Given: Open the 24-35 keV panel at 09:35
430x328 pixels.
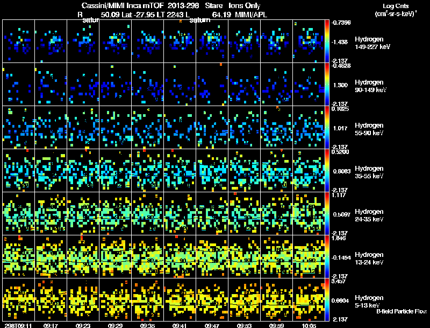Looking at the screenshot, I should (x=147, y=214).
